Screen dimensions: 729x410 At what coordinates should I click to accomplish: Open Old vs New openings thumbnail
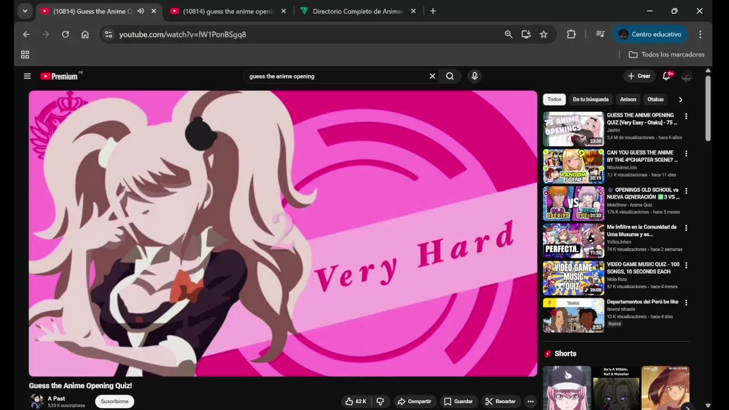click(574, 203)
